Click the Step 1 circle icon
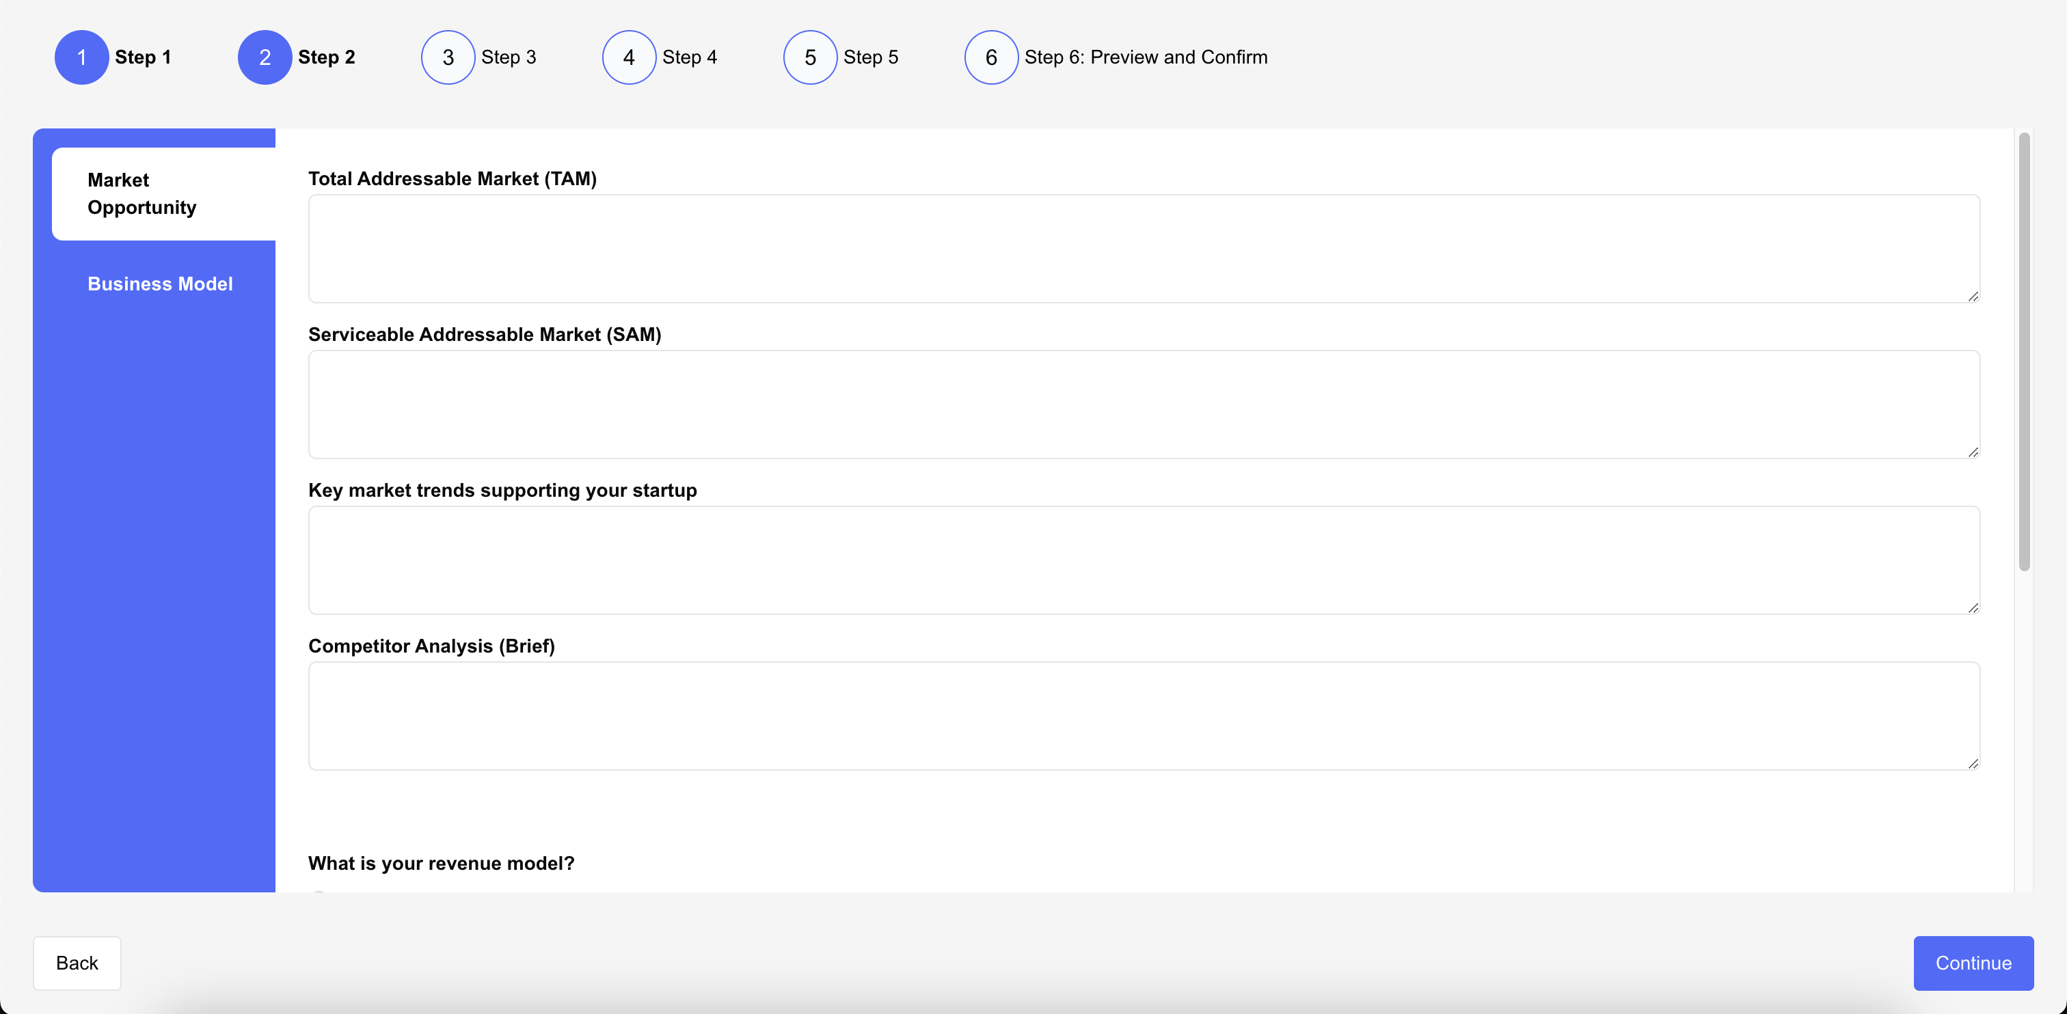This screenshot has height=1014, width=2067. 81,57
